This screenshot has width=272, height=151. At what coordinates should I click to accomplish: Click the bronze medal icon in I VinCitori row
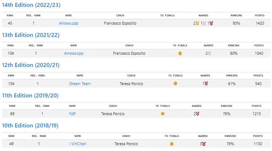[204, 144]
